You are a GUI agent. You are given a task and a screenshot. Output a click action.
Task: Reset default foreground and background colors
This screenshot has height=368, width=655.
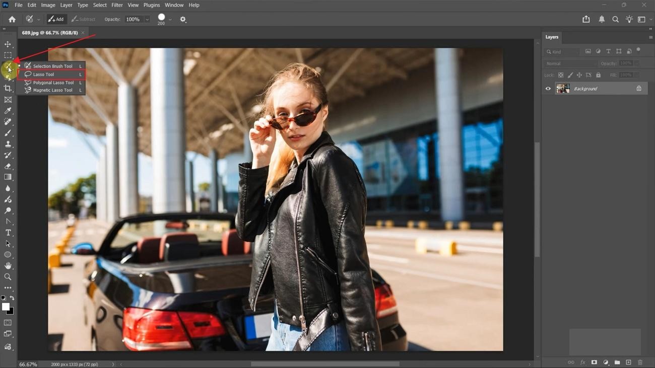4,299
